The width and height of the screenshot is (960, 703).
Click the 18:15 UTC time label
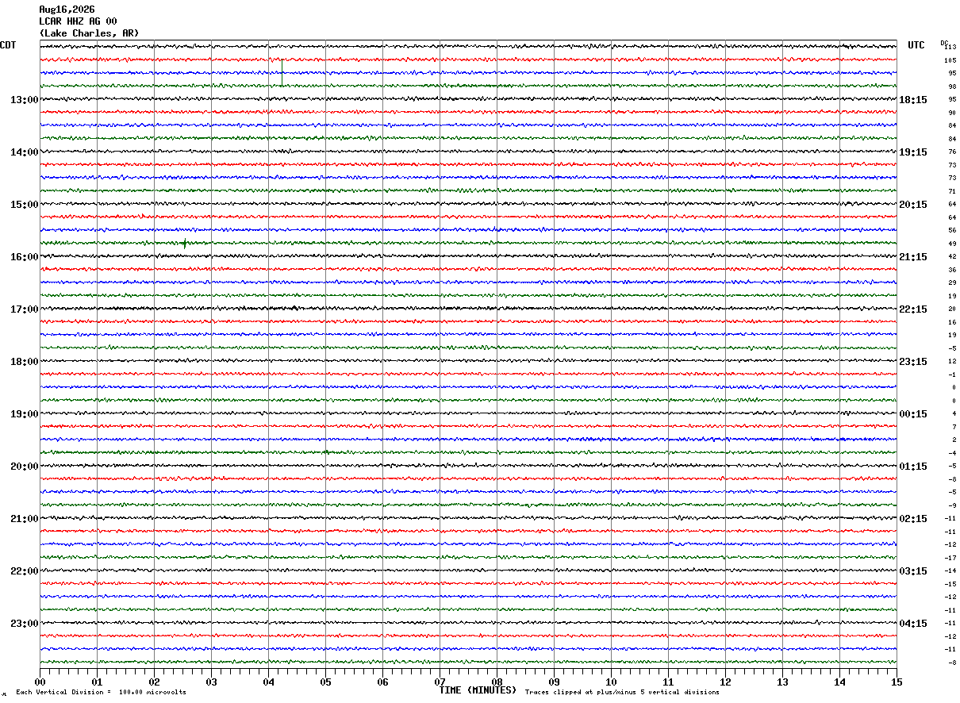tap(913, 100)
